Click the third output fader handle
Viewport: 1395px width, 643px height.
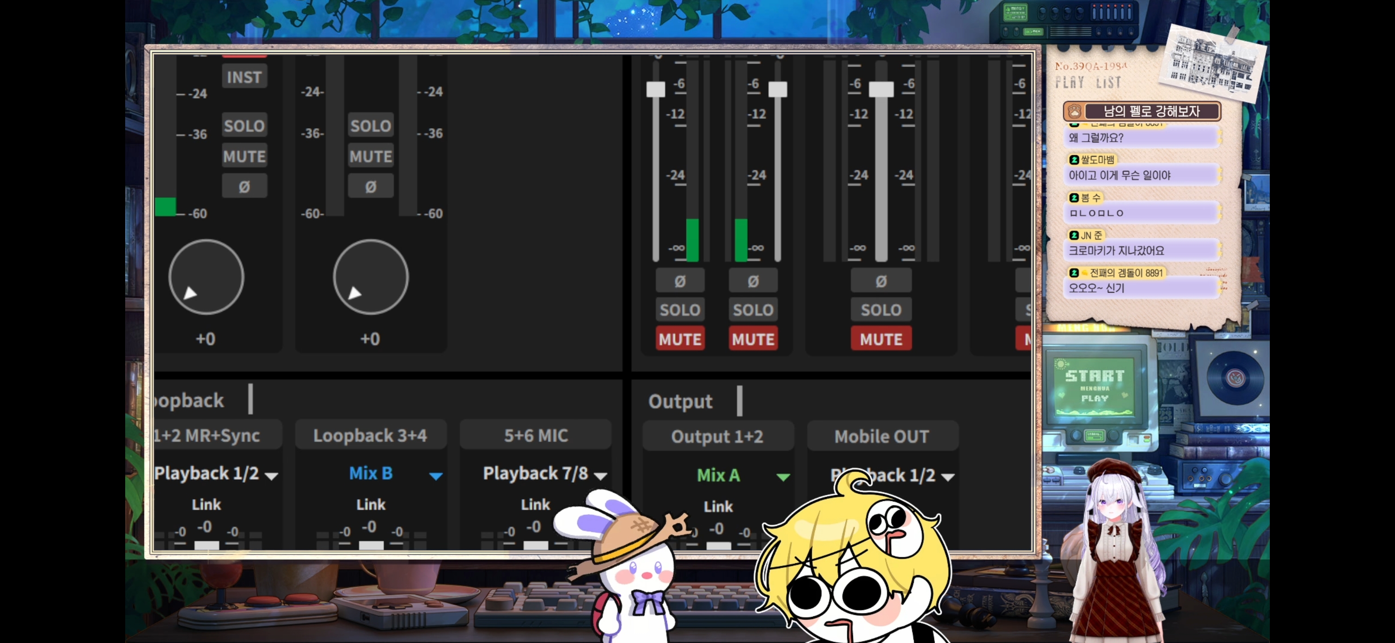(881, 89)
